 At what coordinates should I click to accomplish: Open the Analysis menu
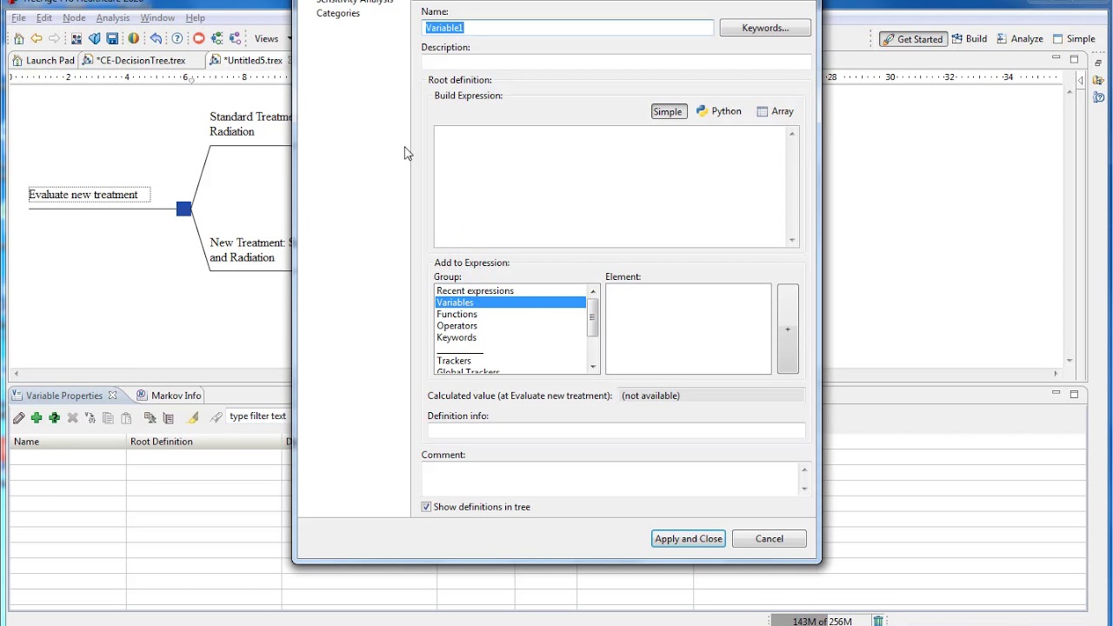pos(113,17)
